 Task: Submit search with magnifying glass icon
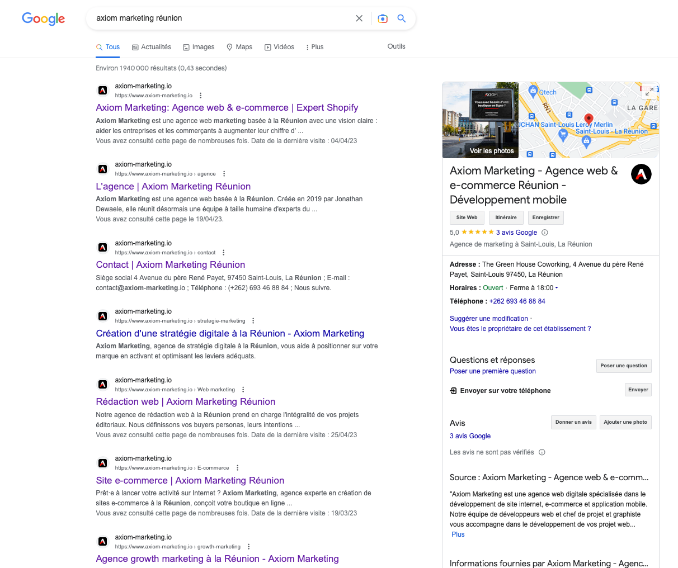402,18
